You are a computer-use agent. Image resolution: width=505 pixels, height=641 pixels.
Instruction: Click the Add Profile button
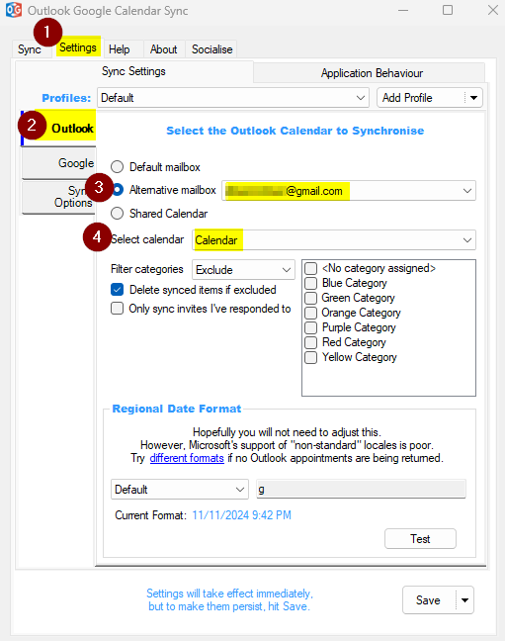[x=420, y=98]
